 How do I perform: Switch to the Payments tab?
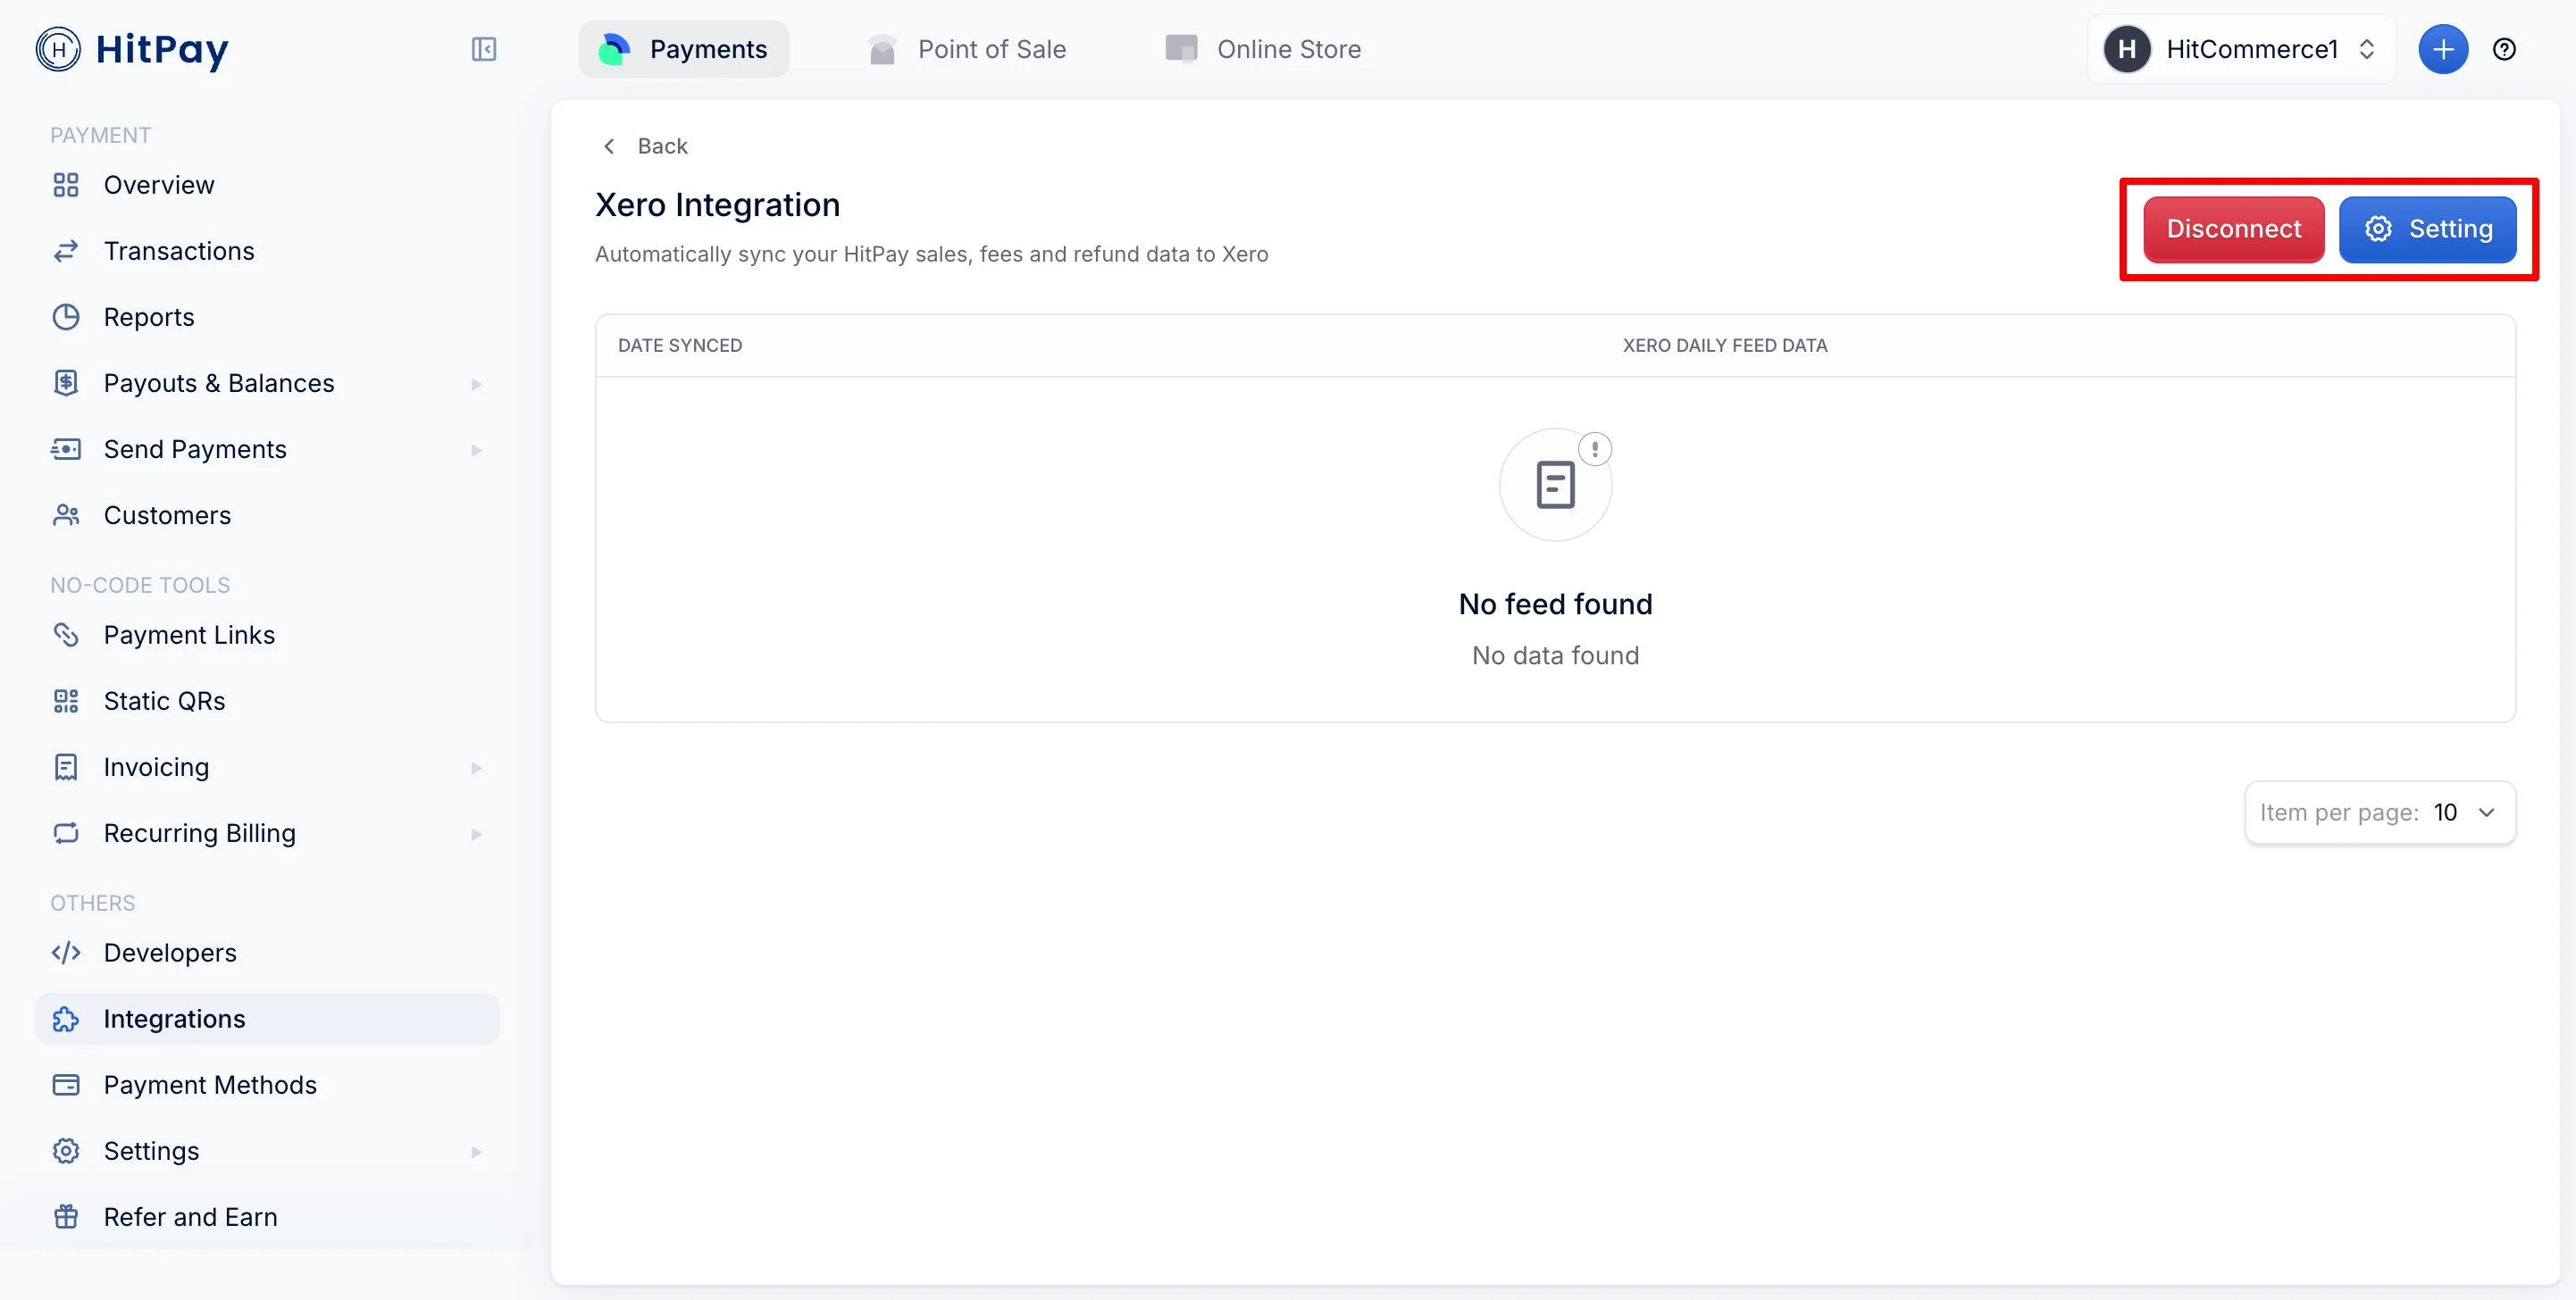click(684, 49)
